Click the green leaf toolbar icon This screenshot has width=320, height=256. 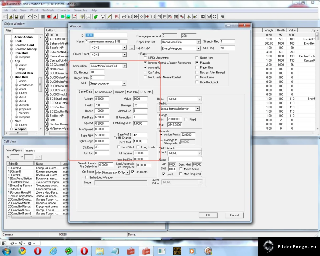[x=95, y=17]
